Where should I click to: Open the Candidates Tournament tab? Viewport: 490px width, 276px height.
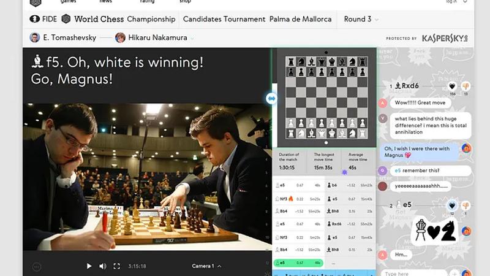[x=224, y=19]
